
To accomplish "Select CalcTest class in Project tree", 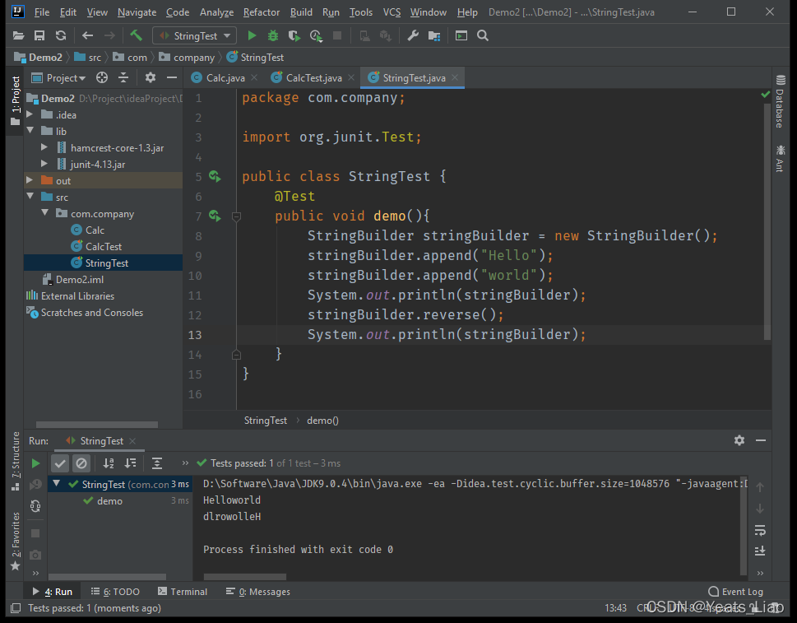I will 103,247.
